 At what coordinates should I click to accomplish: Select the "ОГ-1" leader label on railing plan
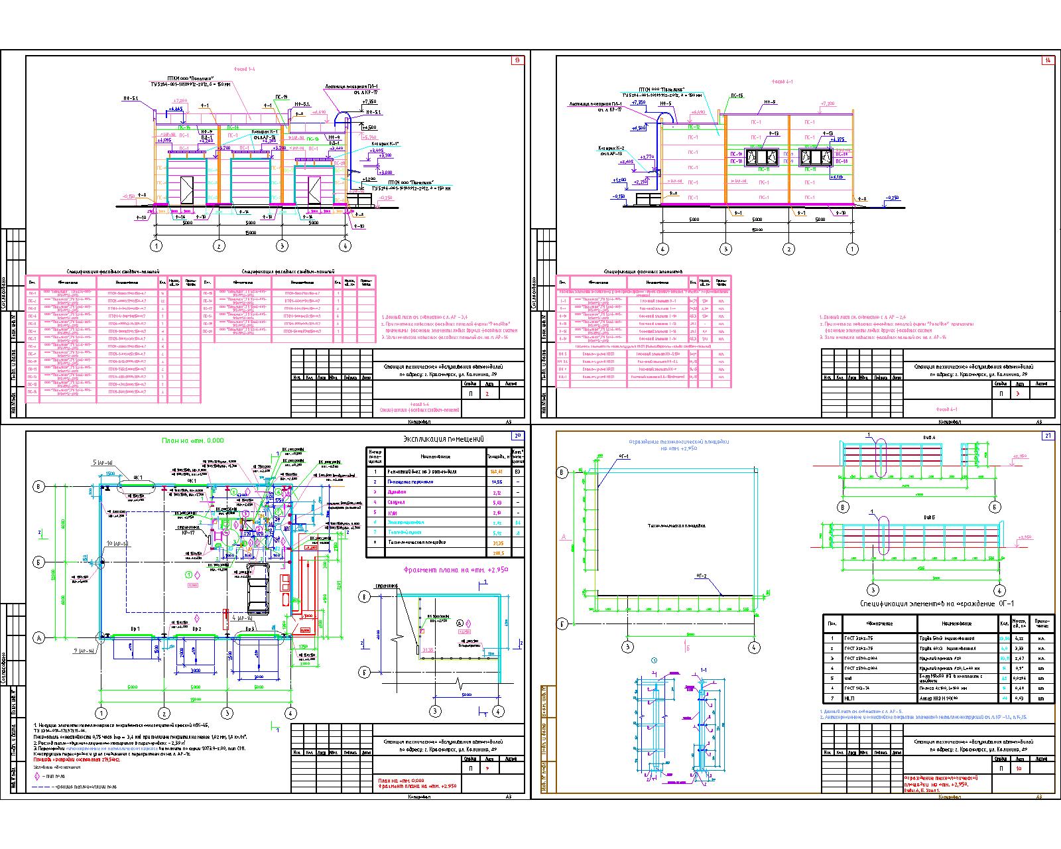click(624, 456)
